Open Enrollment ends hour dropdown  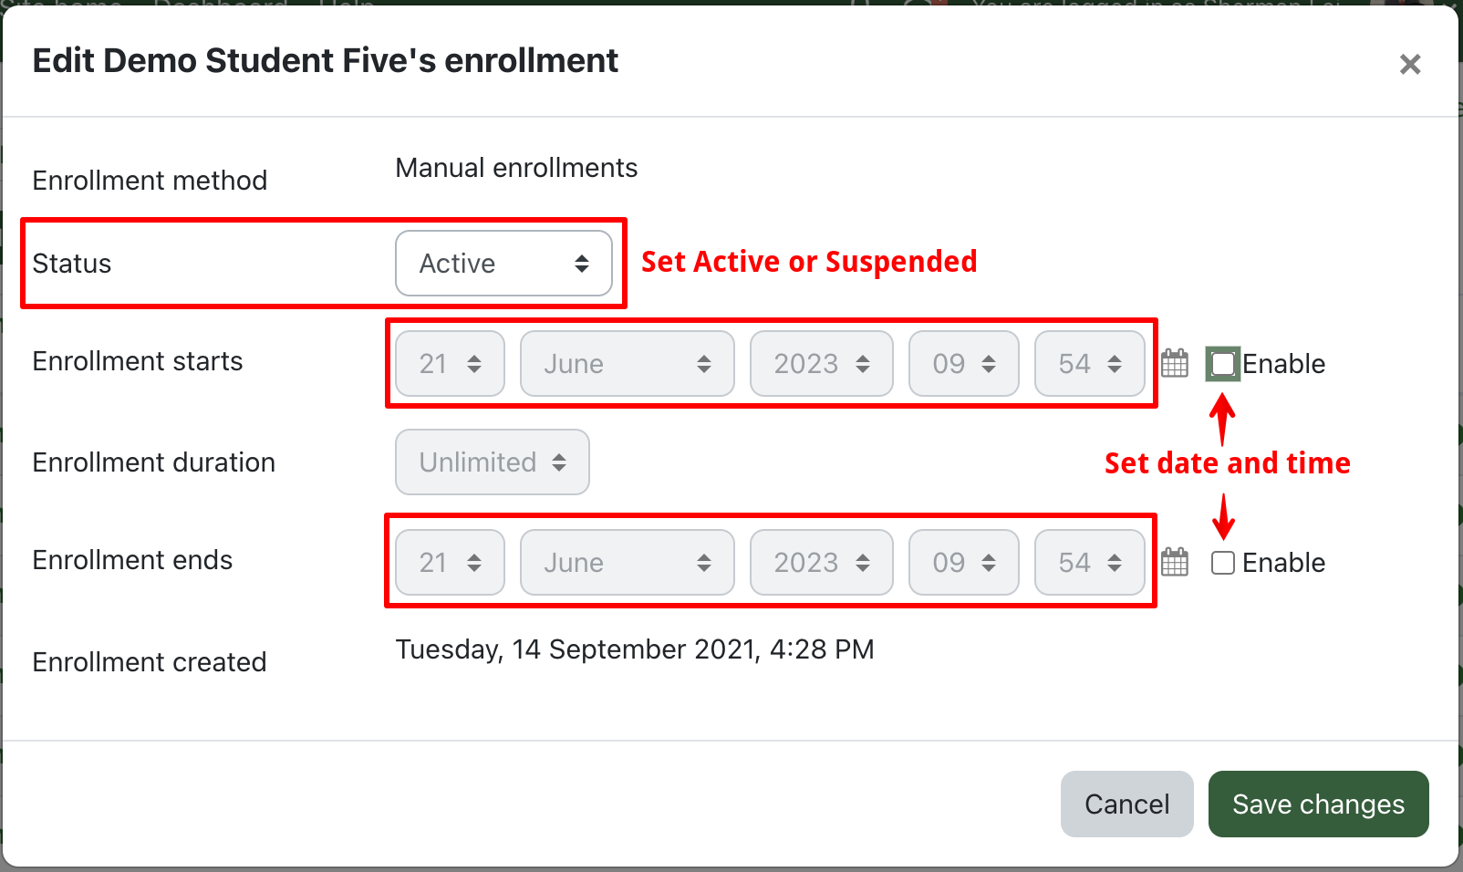tap(963, 563)
